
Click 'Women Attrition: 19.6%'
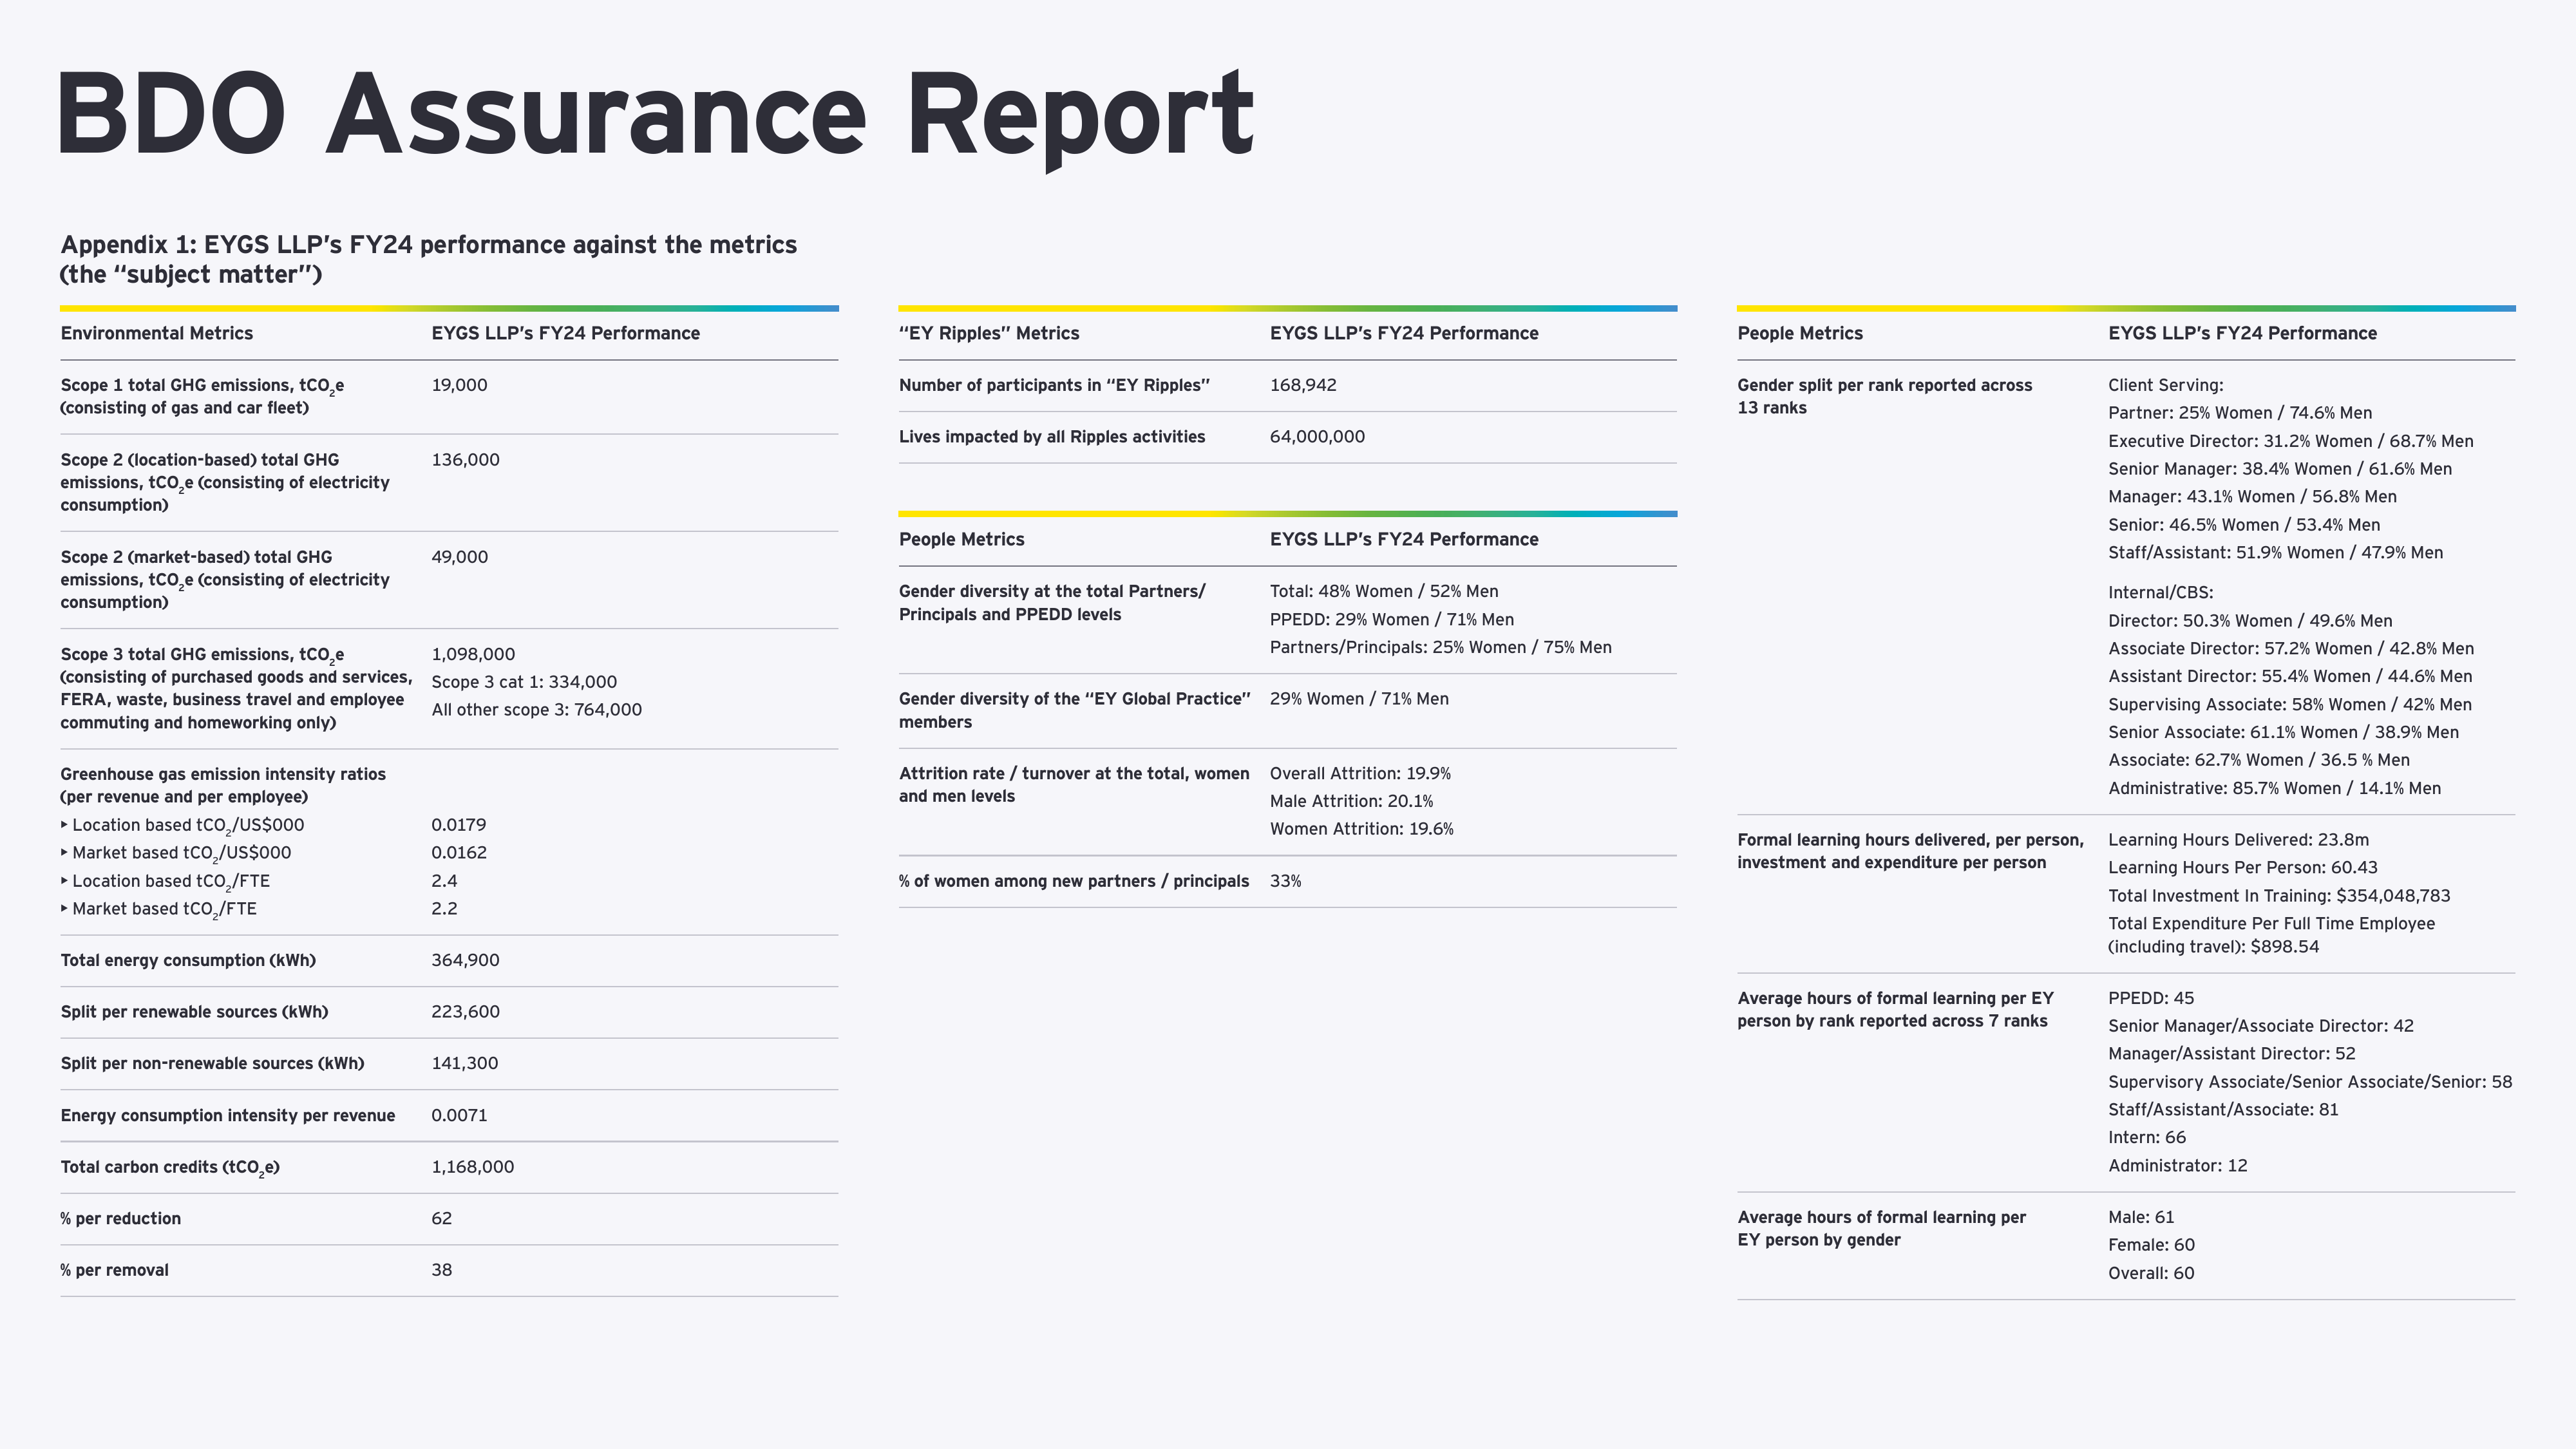click(1362, 829)
